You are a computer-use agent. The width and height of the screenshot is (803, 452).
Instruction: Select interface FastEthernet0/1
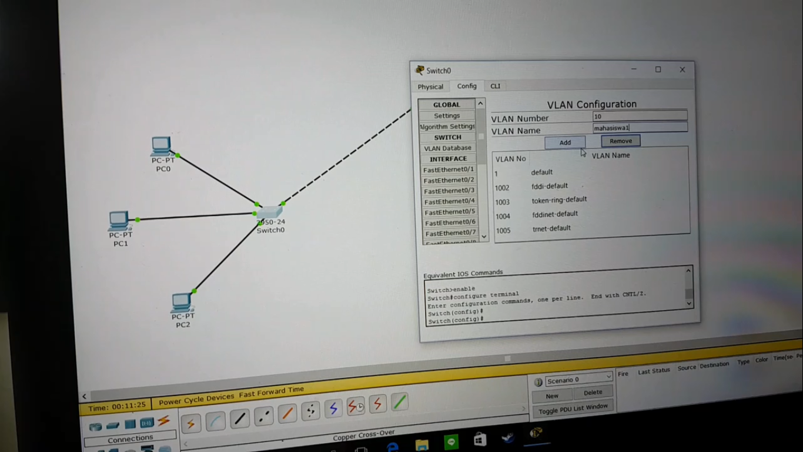(x=449, y=169)
